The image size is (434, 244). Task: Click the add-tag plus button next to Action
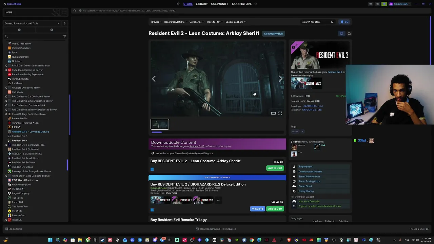click(302, 131)
